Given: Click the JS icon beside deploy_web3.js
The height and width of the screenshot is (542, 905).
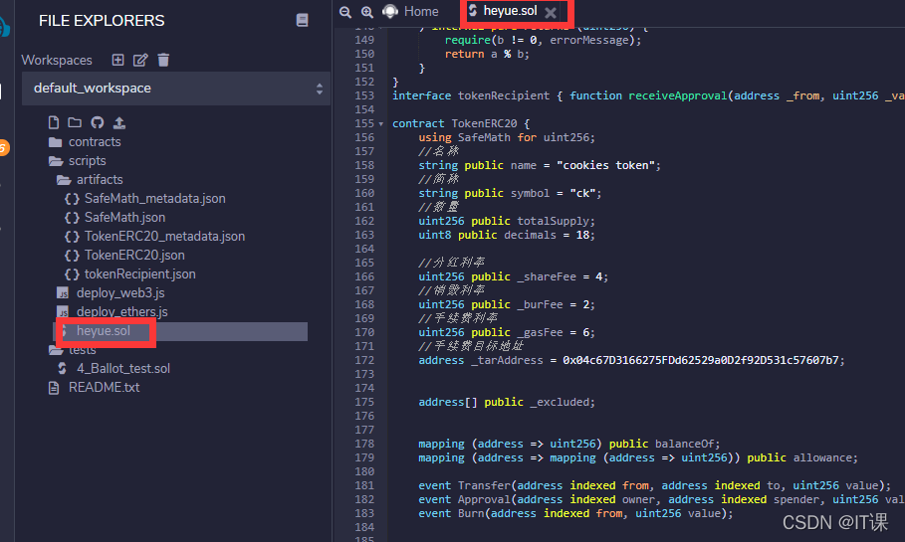Looking at the screenshot, I should point(63,293).
